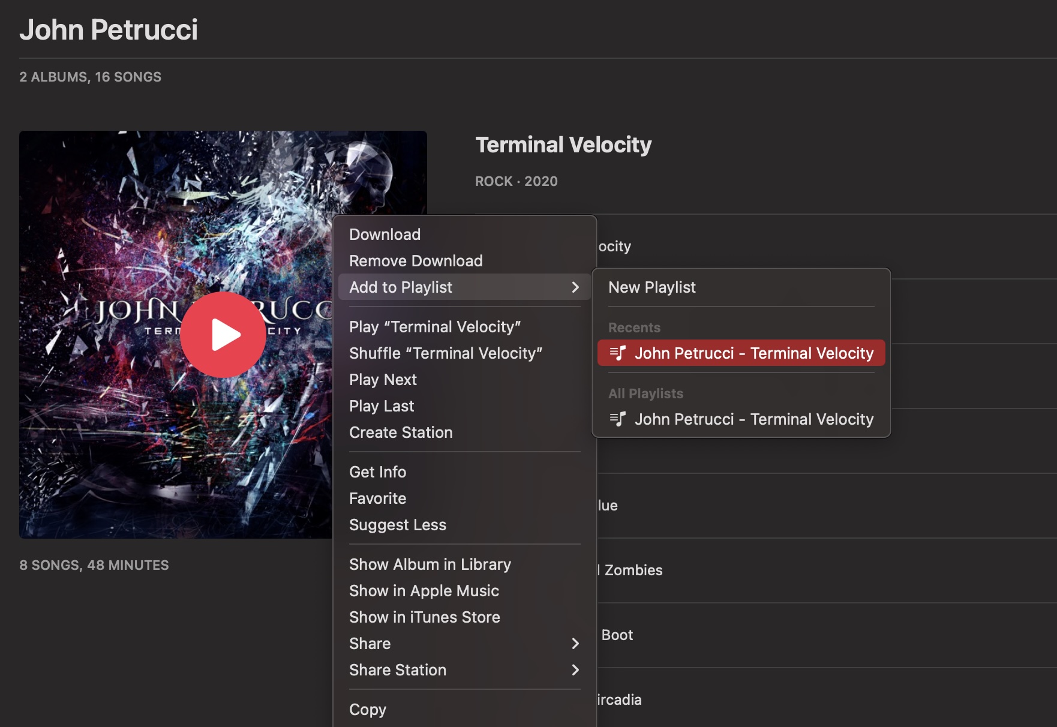This screenshot has height=727, width=1057.
Task: Expand the Share Station submenu chevron
Action: [x=575, y=670]
